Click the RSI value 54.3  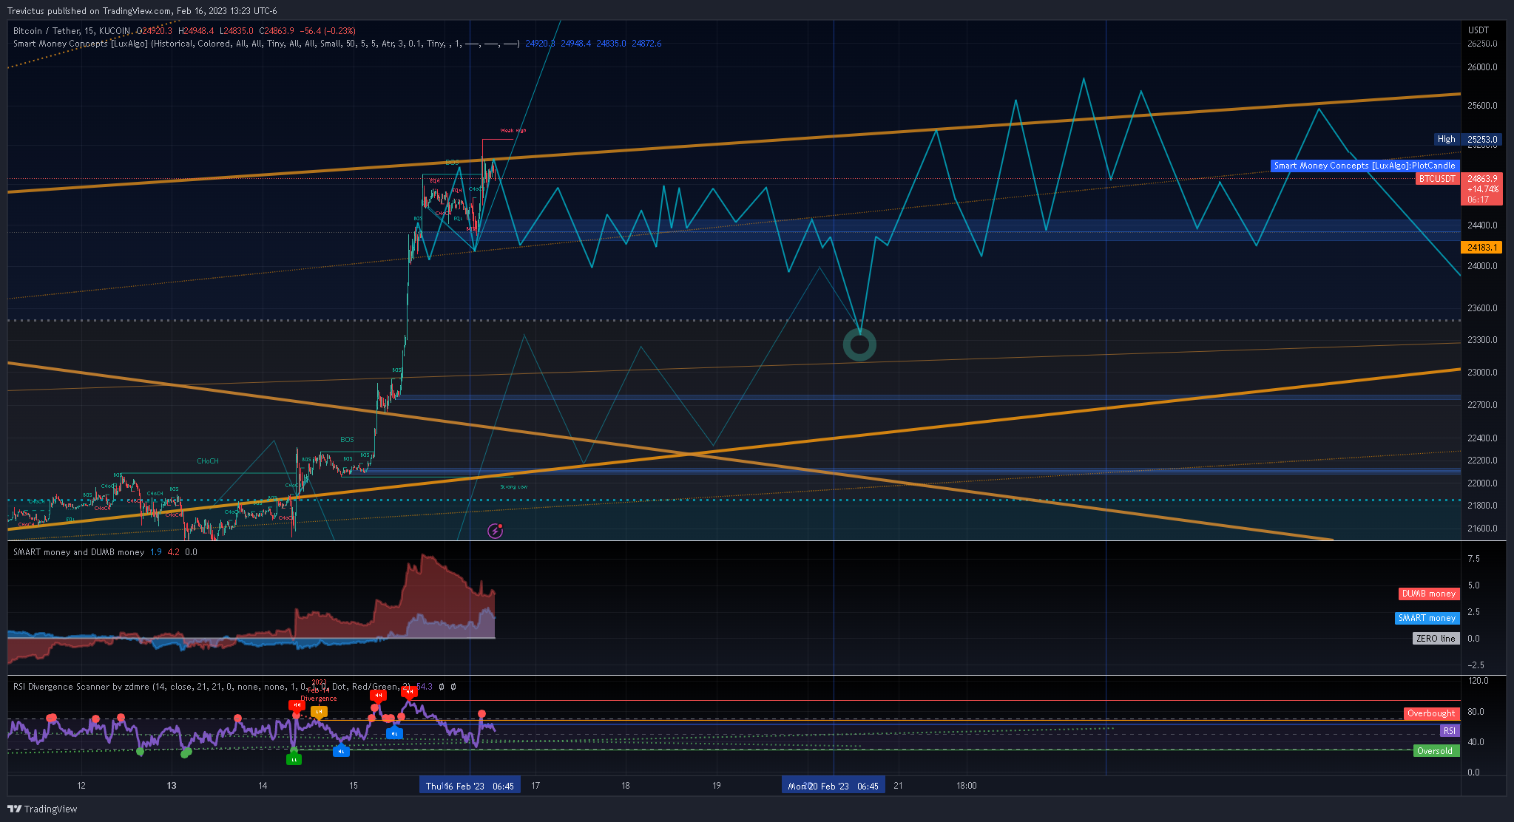pos(425,687)
